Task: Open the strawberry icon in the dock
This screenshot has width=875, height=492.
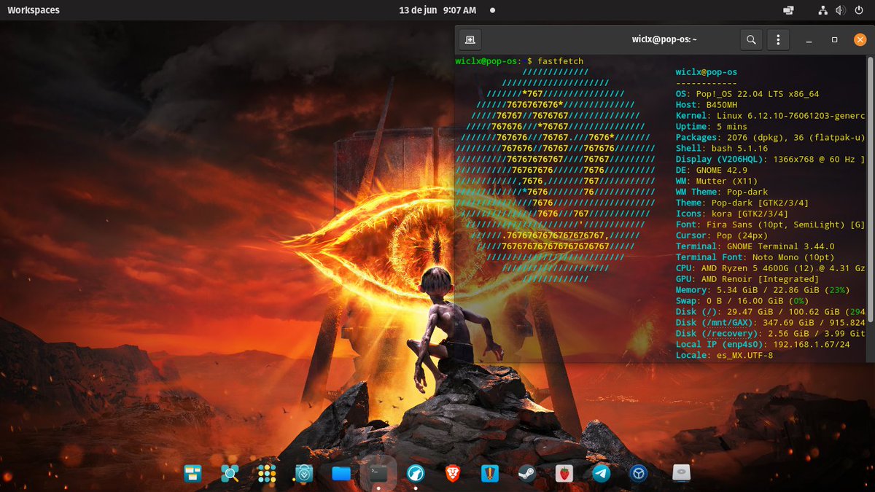Action: click(564, 474)
